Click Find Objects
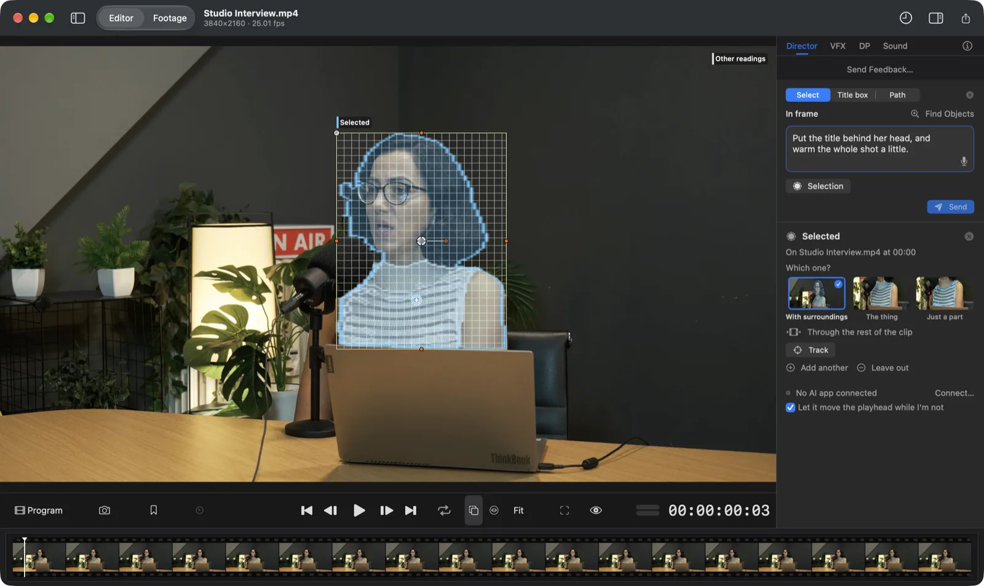Viewport: 984px width, 586px height. [x=942, y=114]
